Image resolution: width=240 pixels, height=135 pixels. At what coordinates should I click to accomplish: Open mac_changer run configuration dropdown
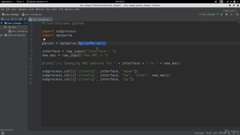pos(208,14)
